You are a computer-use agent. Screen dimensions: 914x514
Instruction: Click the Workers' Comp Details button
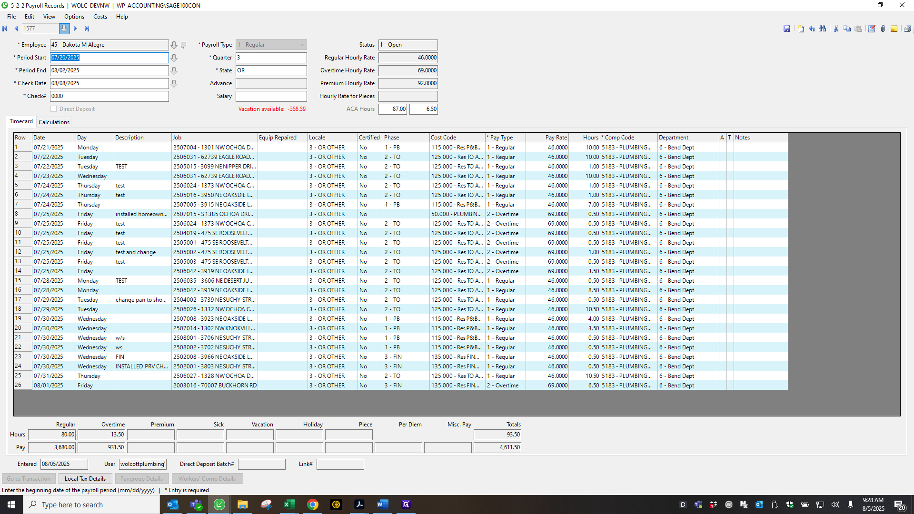click(207, 479)
